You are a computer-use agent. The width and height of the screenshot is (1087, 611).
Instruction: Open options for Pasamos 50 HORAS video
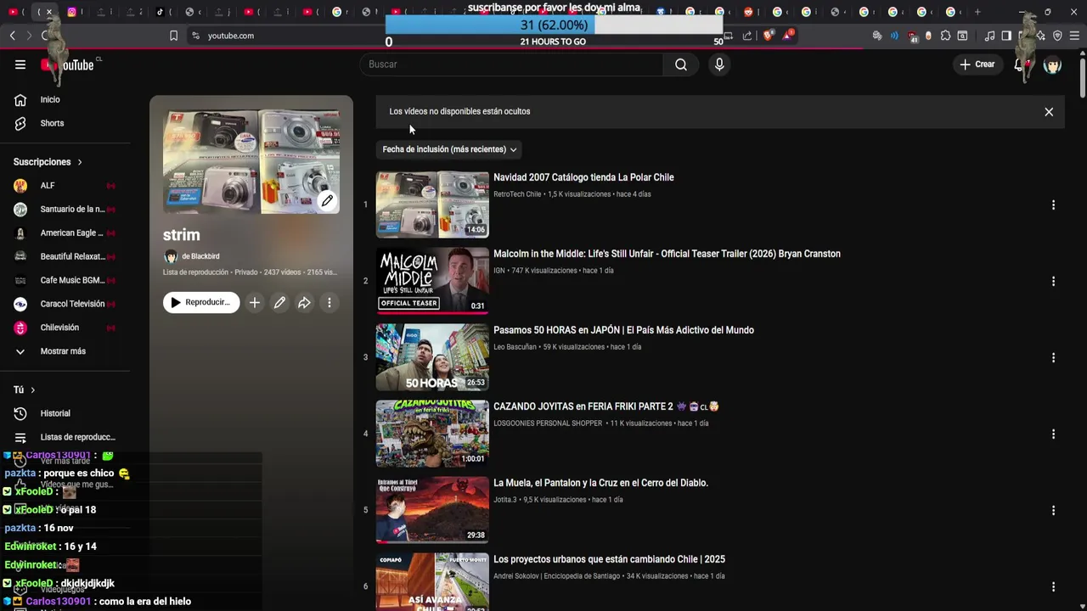point(1053,358)
